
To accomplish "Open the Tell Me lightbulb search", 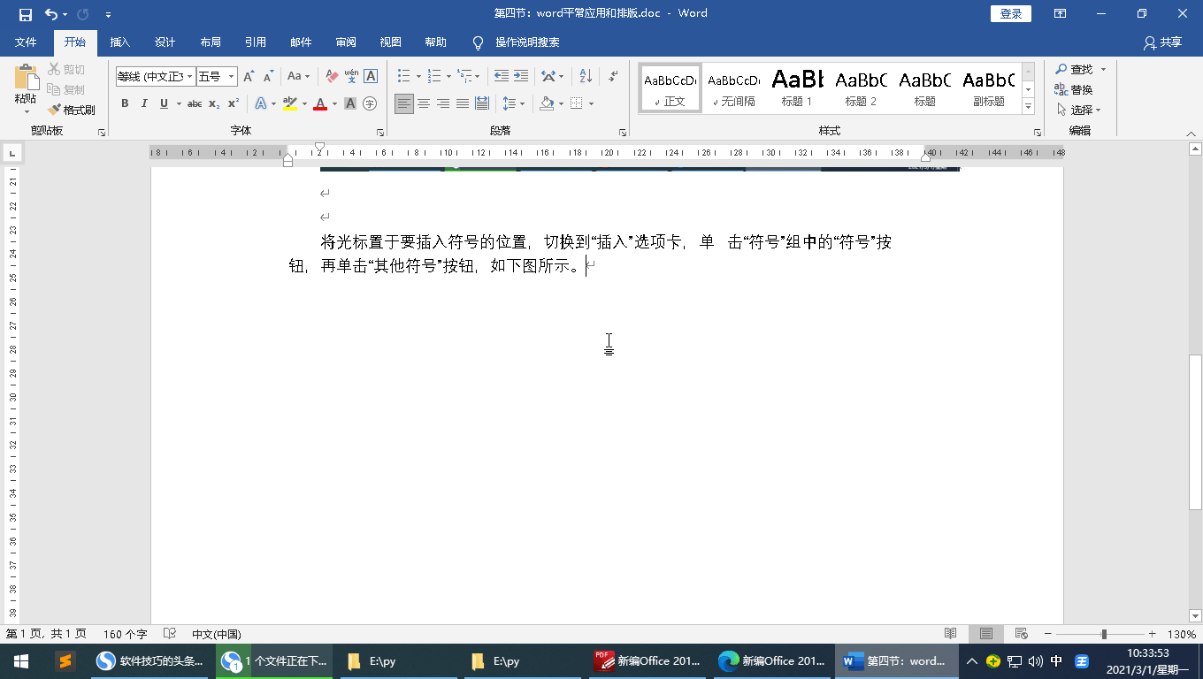I will point(479,42).
